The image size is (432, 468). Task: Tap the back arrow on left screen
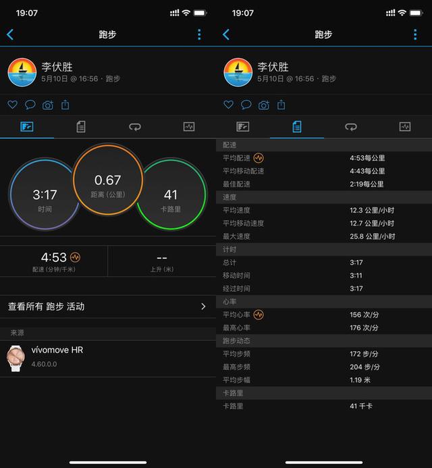coord(10,34)
